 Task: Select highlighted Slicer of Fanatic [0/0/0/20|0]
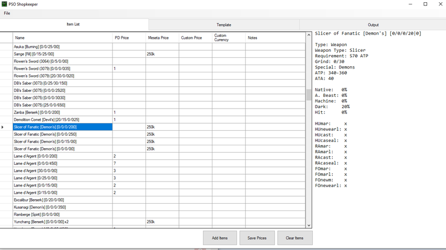[x=62, y=127]
